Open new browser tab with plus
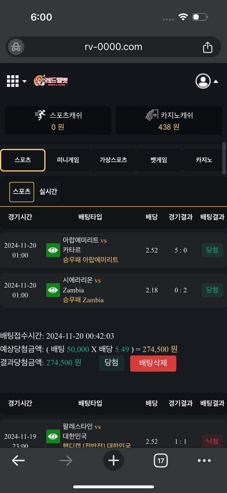Screen dimensions: 227x493 113,460
